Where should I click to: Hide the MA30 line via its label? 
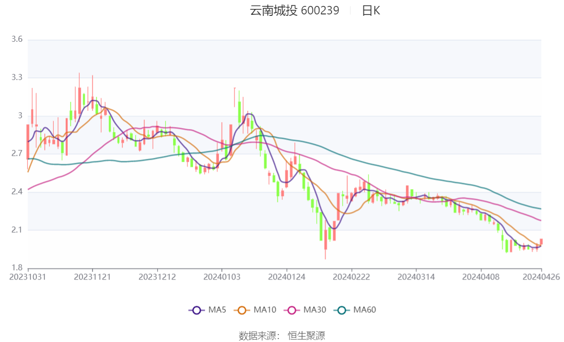[315, 310]
